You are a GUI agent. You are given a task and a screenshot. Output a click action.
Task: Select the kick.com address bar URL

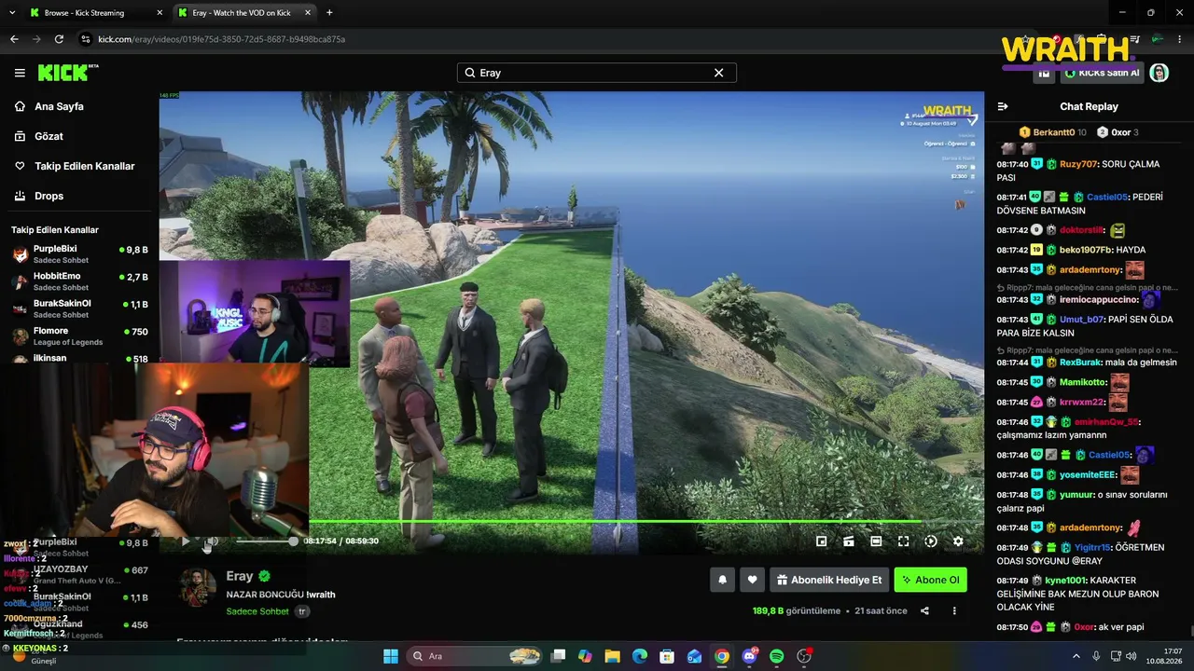pyautogui.click(x=222, y=39)
